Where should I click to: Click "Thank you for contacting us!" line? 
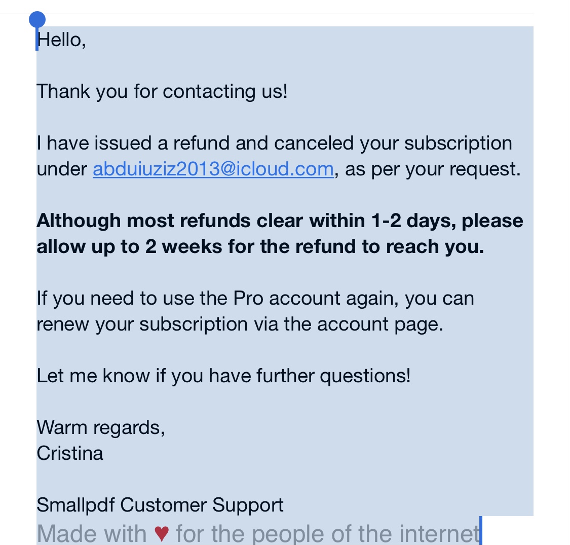coord(162,91)
